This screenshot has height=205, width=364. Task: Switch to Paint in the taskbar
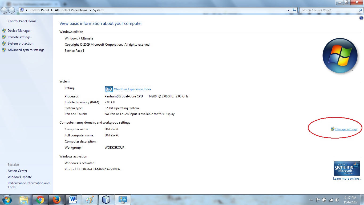pos(90,200)
